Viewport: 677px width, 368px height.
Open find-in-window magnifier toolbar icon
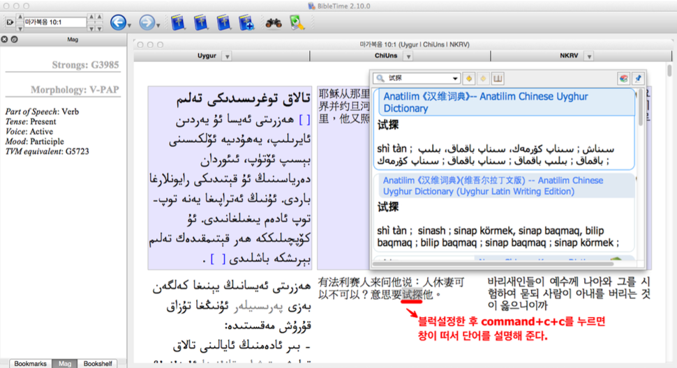coord(297,22)
